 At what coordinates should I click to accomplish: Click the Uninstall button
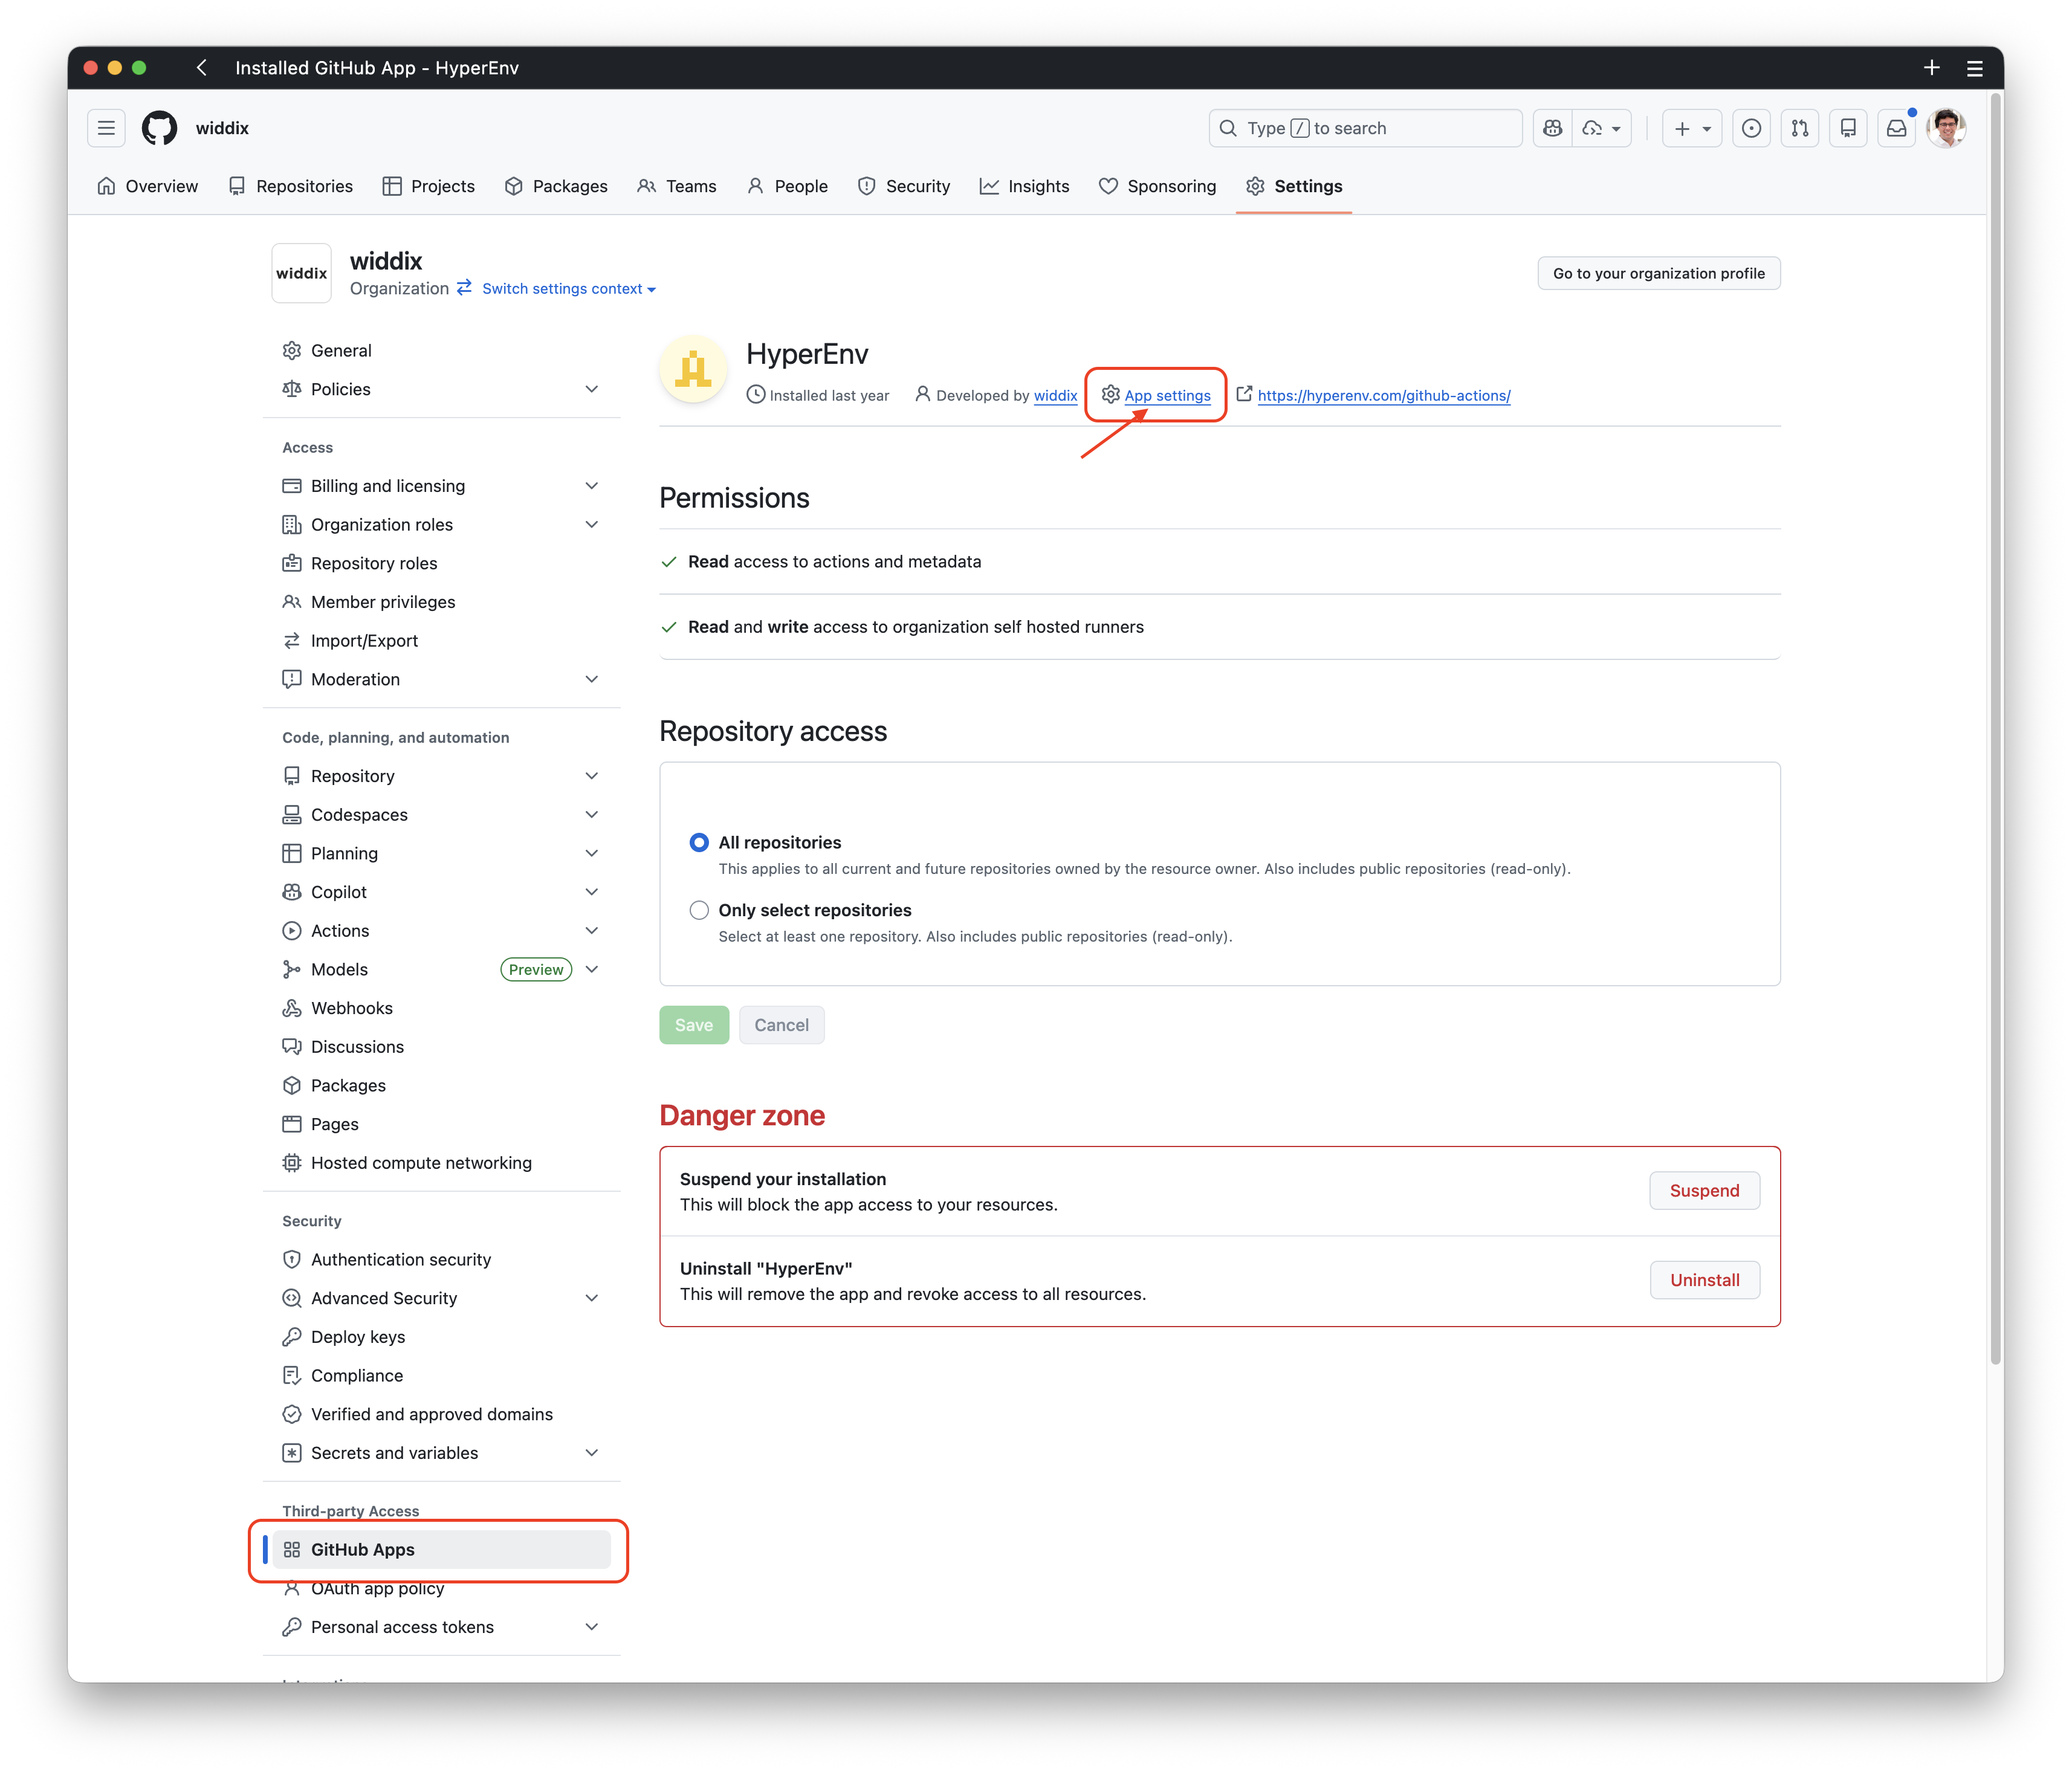point(1704,1280)
